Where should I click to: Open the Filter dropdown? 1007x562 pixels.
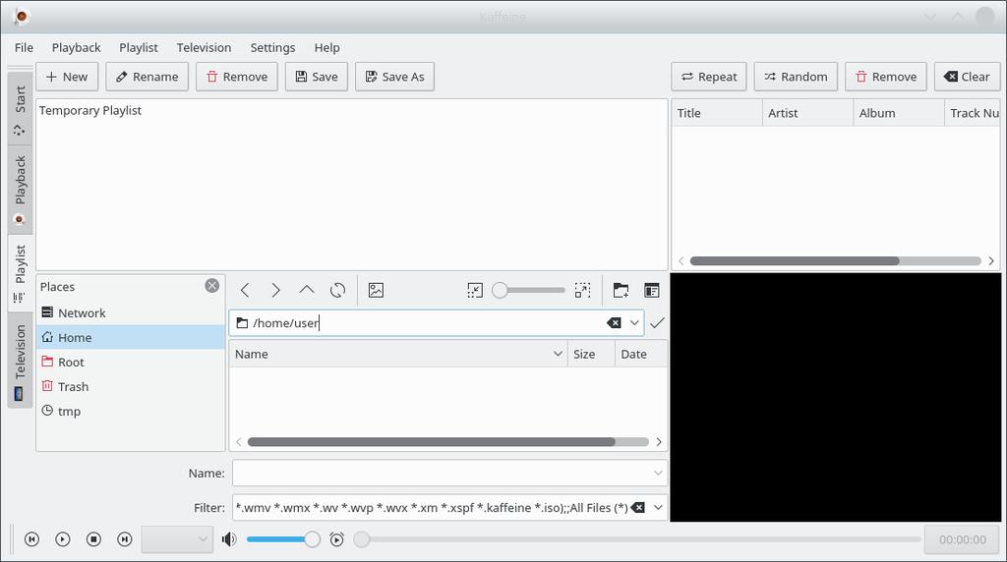click(x=658, y=507)
